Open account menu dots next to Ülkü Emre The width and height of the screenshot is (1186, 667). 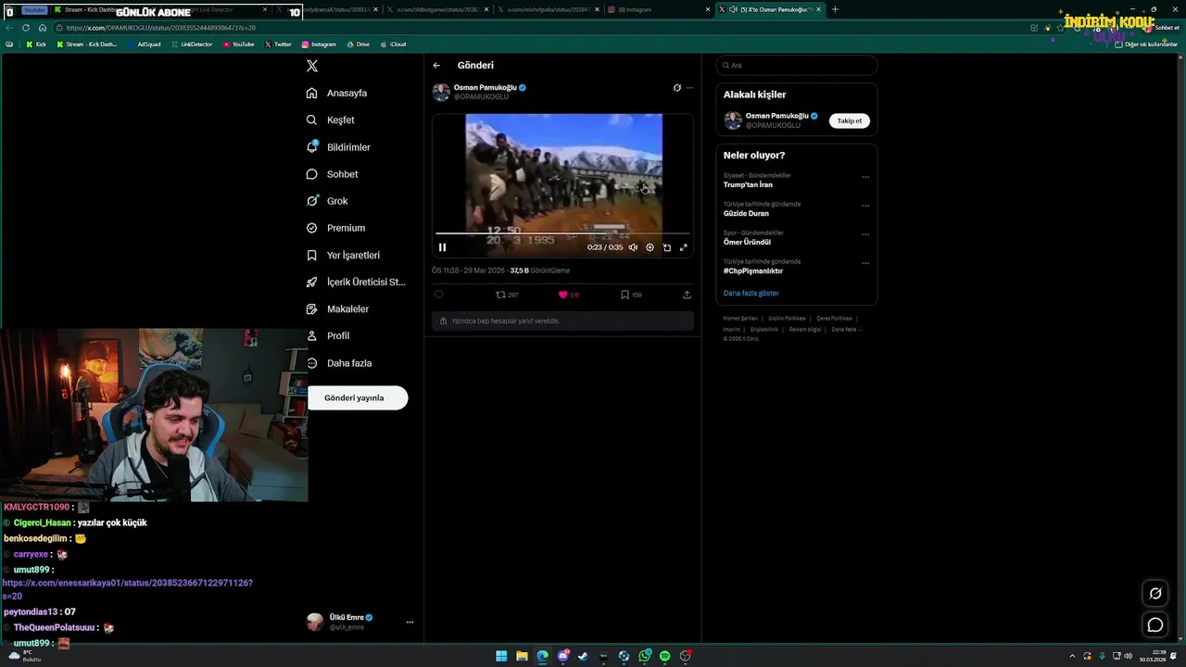[410, 622]
